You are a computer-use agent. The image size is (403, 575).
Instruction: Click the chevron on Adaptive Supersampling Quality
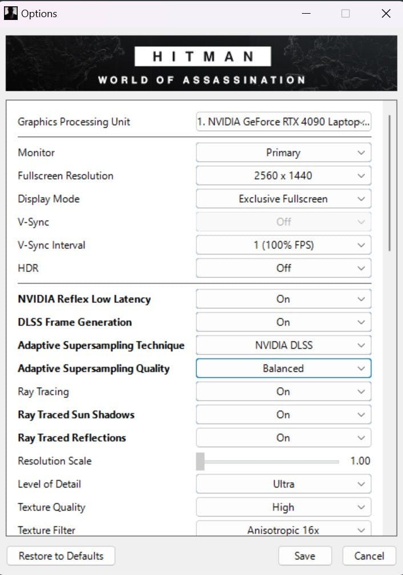click(x=361, y=368)
